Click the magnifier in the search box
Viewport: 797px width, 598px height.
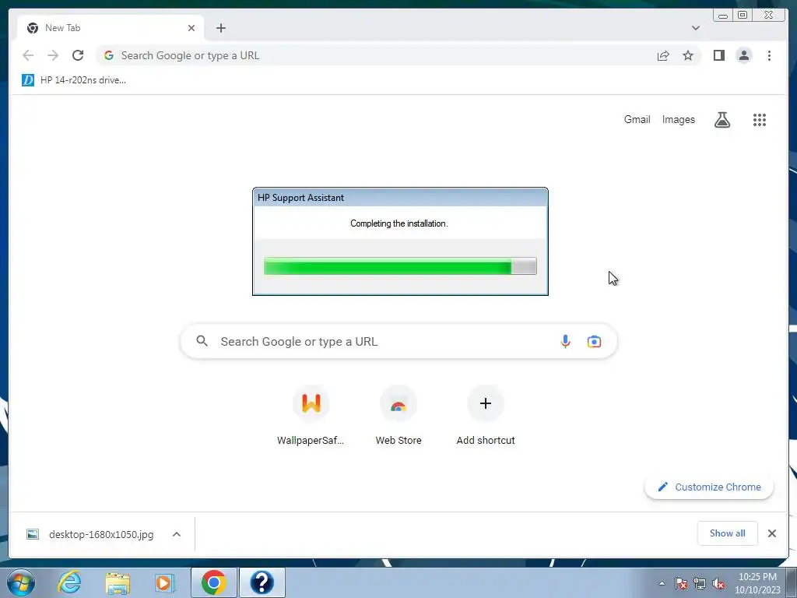coord(202,341)
